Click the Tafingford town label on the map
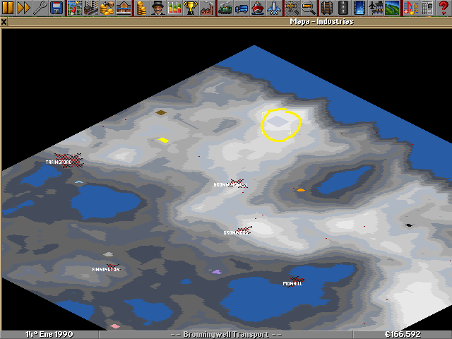This screenshot has height=339, width=452. click(x=59, y=162)
